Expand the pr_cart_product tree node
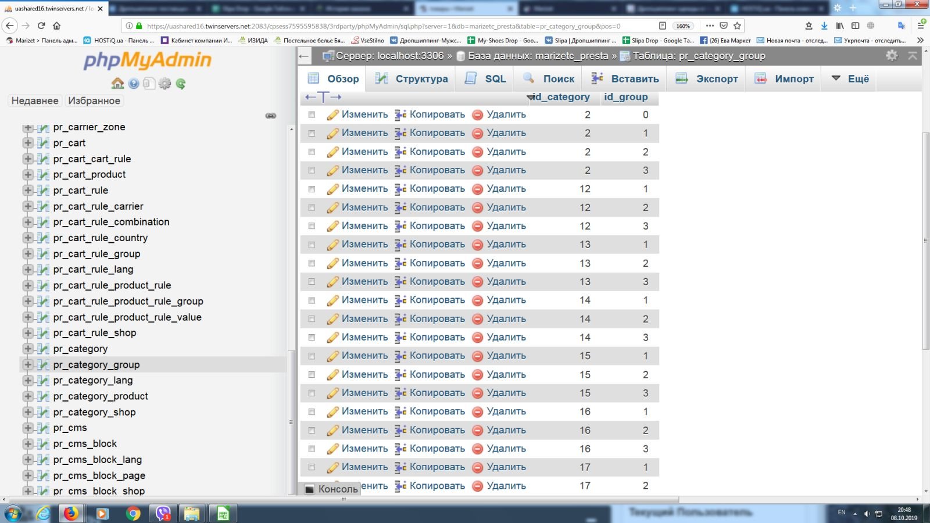The width and height of the screenshot is (930, 523). [27, 175]
